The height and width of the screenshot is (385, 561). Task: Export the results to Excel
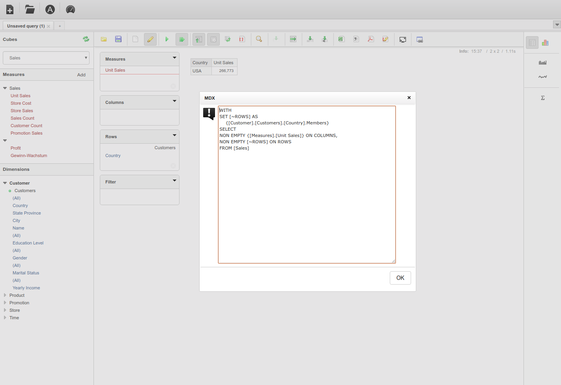coord(340,39)
